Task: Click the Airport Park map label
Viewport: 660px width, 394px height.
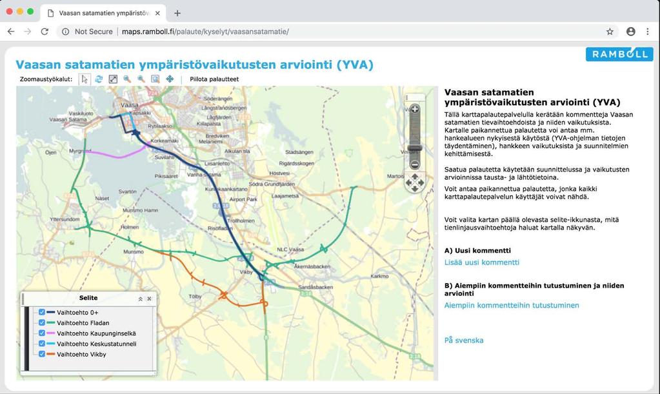Action: point(243,199)
